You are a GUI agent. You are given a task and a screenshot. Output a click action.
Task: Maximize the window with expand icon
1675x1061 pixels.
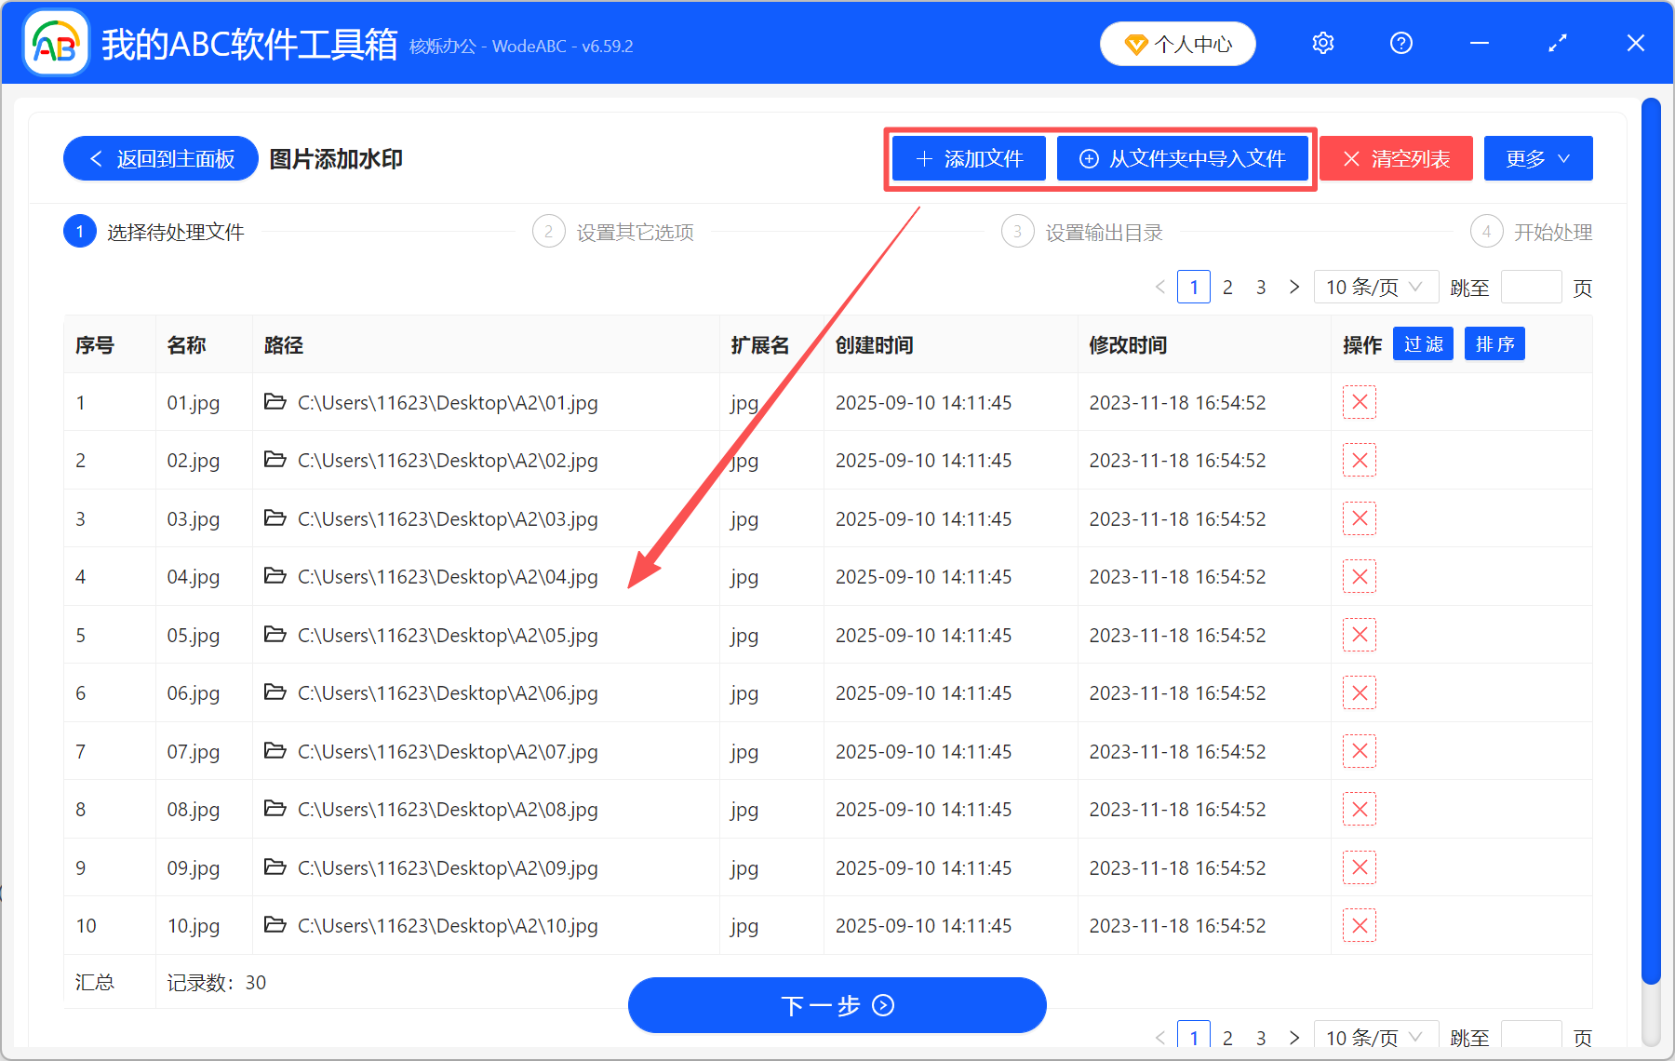[x=1558, y=44]
